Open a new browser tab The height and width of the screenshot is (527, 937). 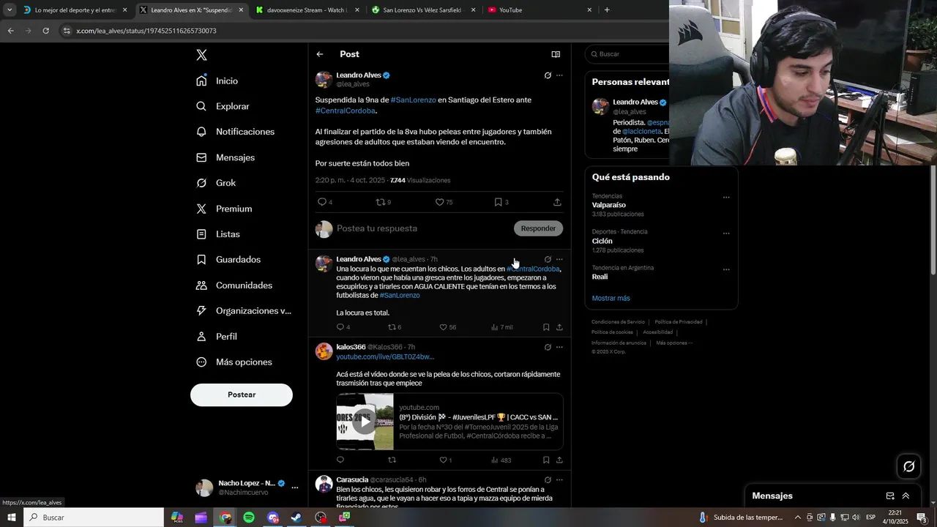607,10
